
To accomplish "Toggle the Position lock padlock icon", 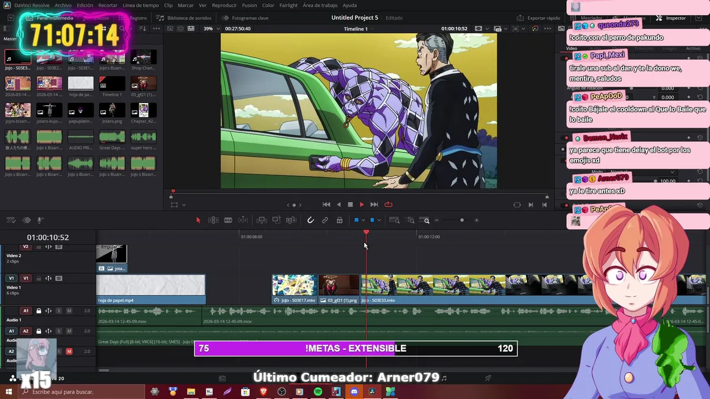I will pos(339,220).
